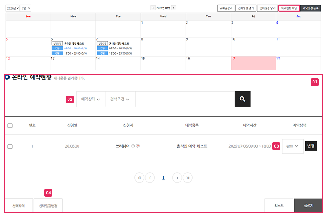Open July 7 slot 19:00 ~ 23:00 (0/5)
327x217 pixels.
120,53
